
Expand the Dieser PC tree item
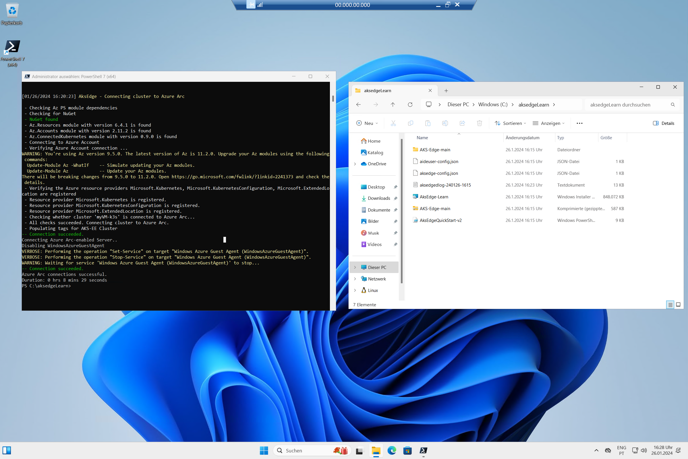pyautogui.click(x=355, y=267)
